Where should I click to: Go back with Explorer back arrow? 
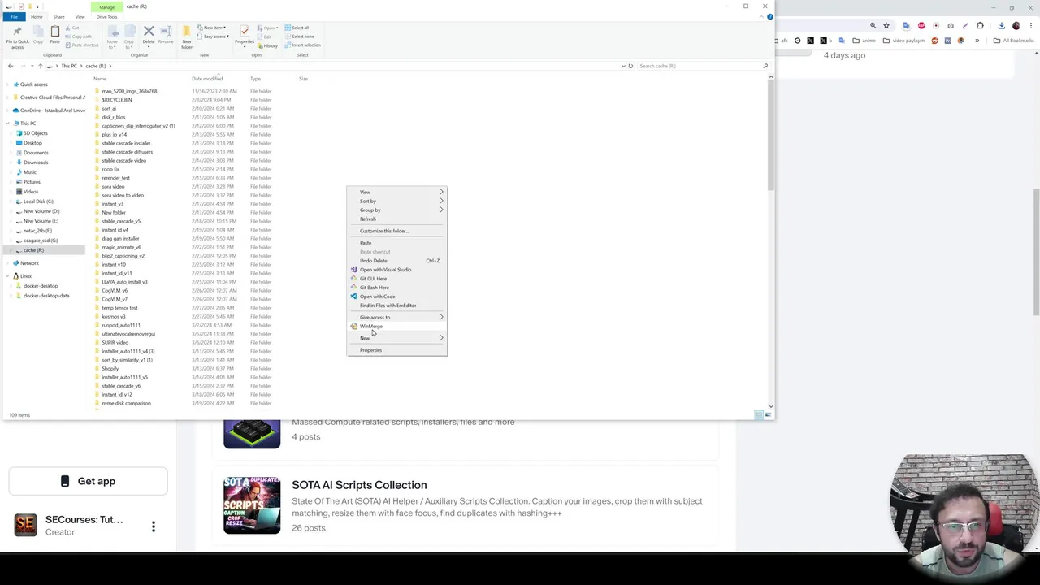coord(11,66)
